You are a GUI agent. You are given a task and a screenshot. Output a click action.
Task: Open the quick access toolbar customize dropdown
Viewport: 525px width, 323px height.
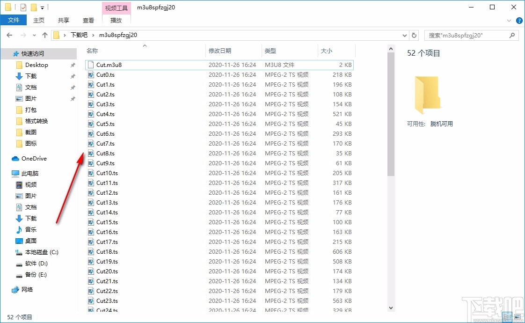pyautogui.click(x=42, y=7)
